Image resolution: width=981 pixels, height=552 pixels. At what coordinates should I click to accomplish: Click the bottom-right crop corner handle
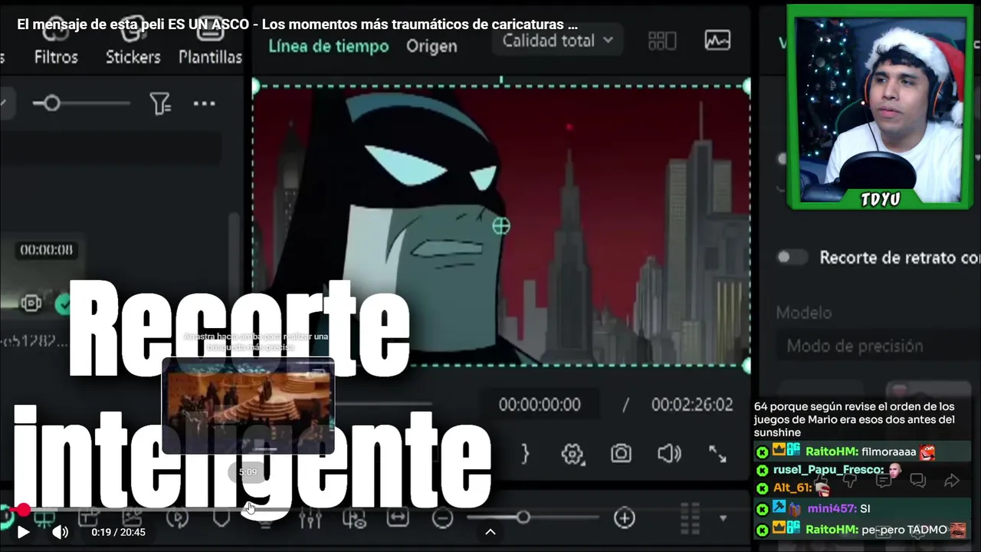coord(746,366)
